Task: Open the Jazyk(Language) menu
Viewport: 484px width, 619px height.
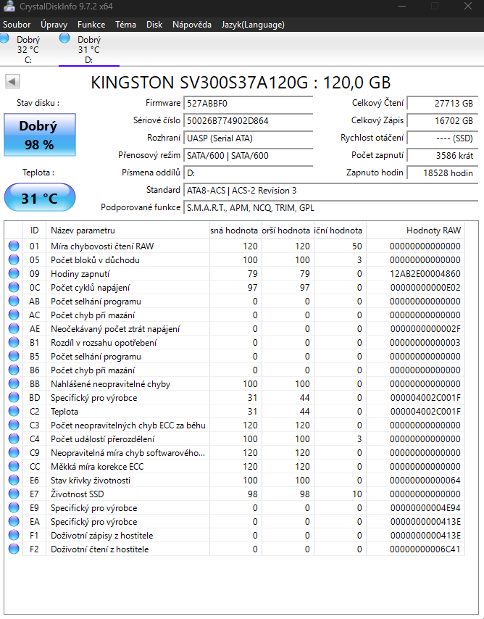Action: coord(253,25)
